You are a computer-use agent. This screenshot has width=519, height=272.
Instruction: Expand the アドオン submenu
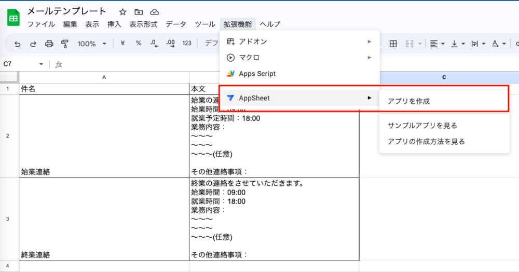tap(299, 42)
